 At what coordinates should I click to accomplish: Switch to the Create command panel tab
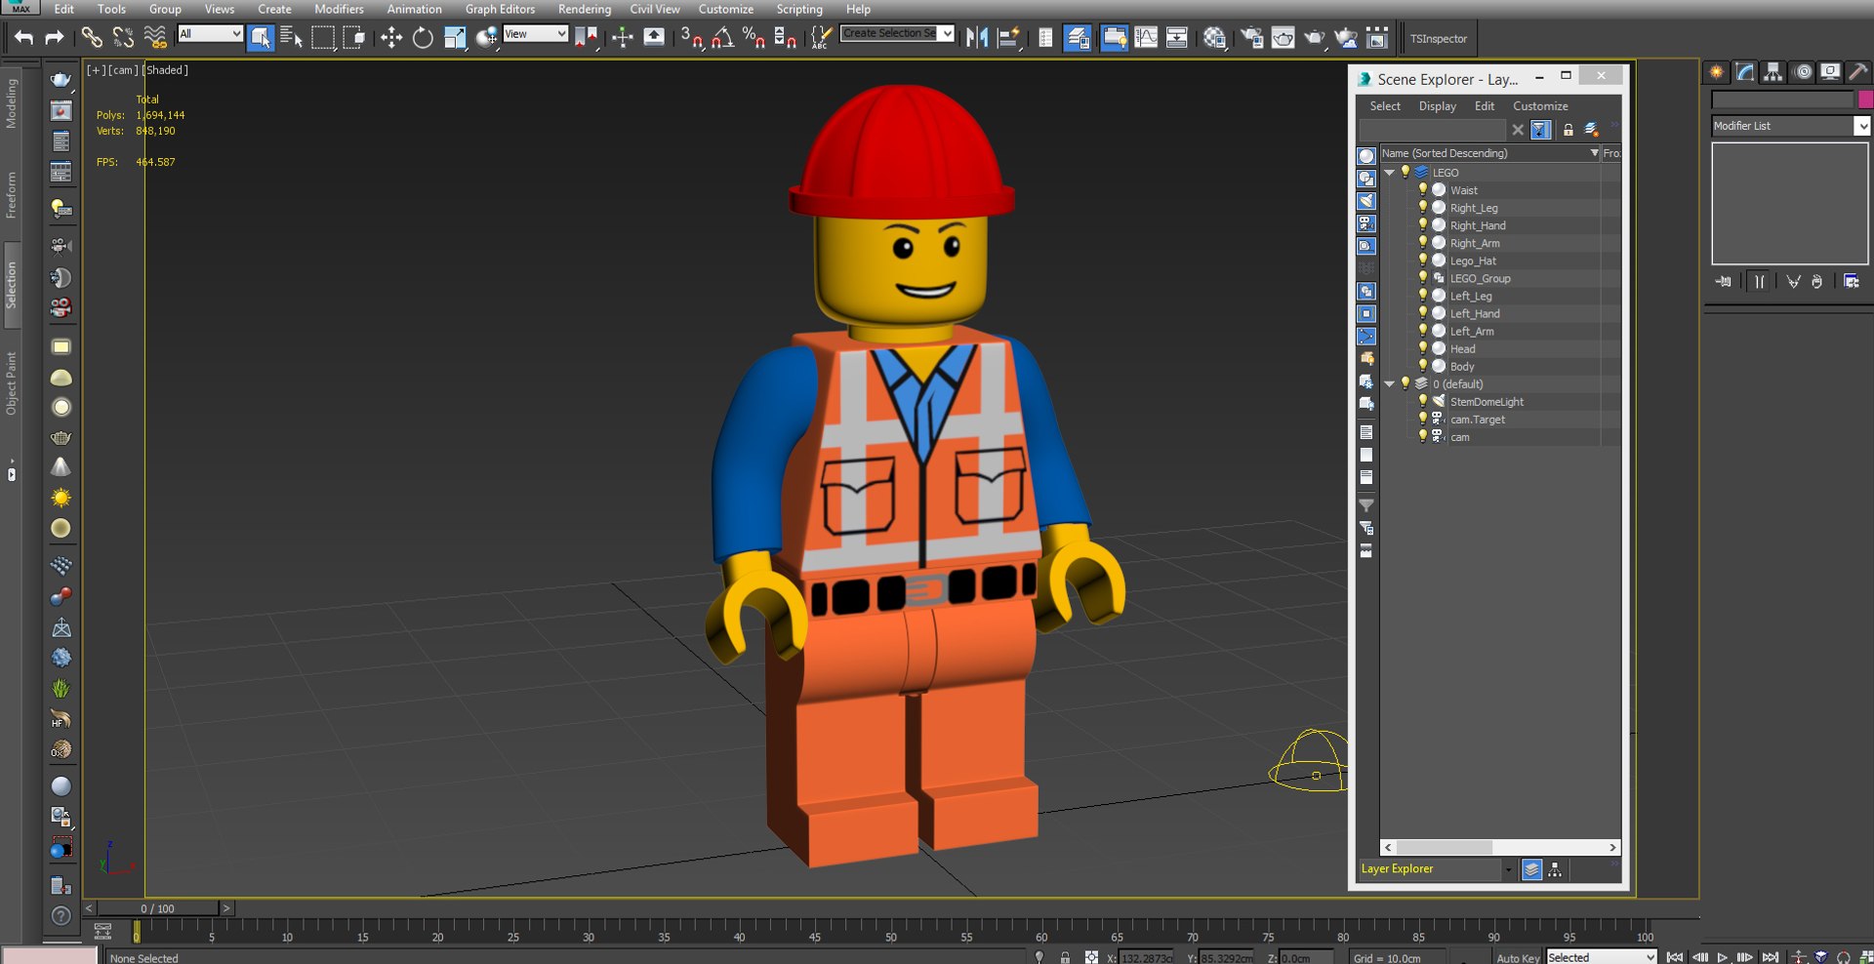pyautogui.click(x=1717, y=72)
